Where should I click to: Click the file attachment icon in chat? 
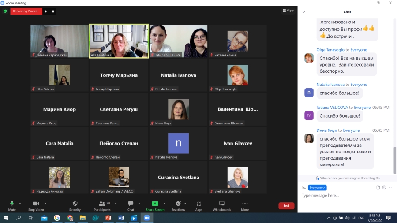(378, 187)
